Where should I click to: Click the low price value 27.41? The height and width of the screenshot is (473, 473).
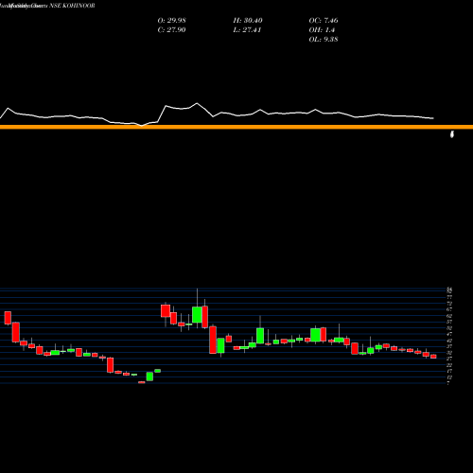(x=252, y=30)
